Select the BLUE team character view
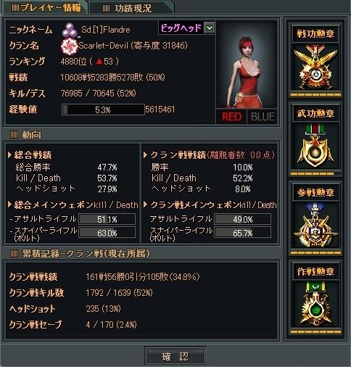This screenshot has height=367, width=351. point(263,117)
